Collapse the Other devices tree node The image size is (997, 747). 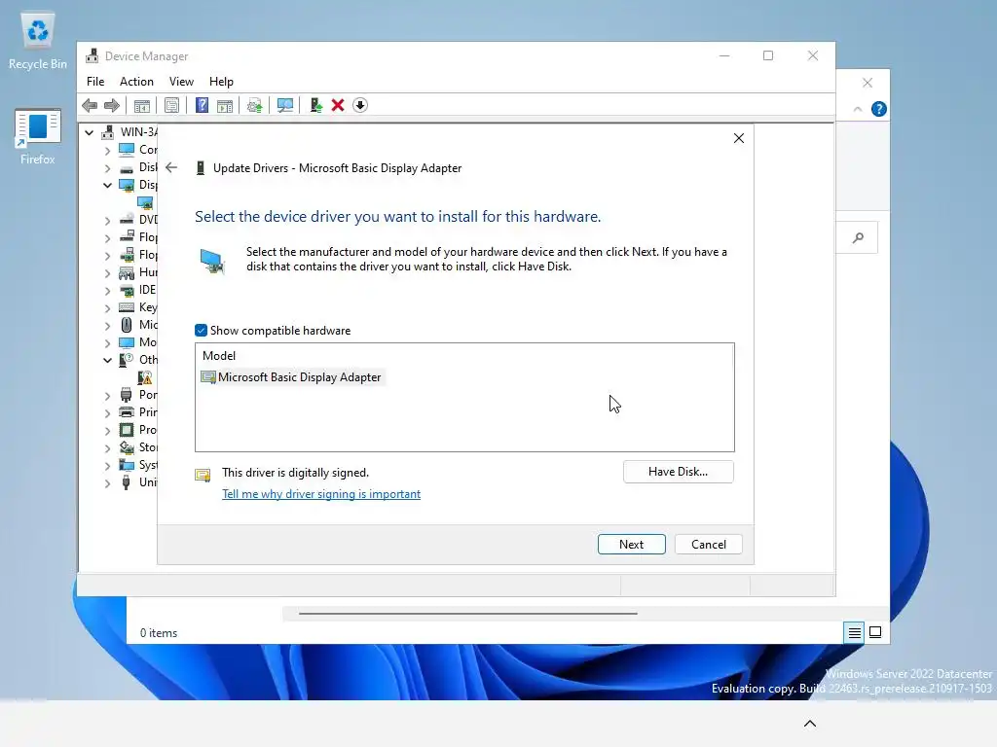[107, 360]
